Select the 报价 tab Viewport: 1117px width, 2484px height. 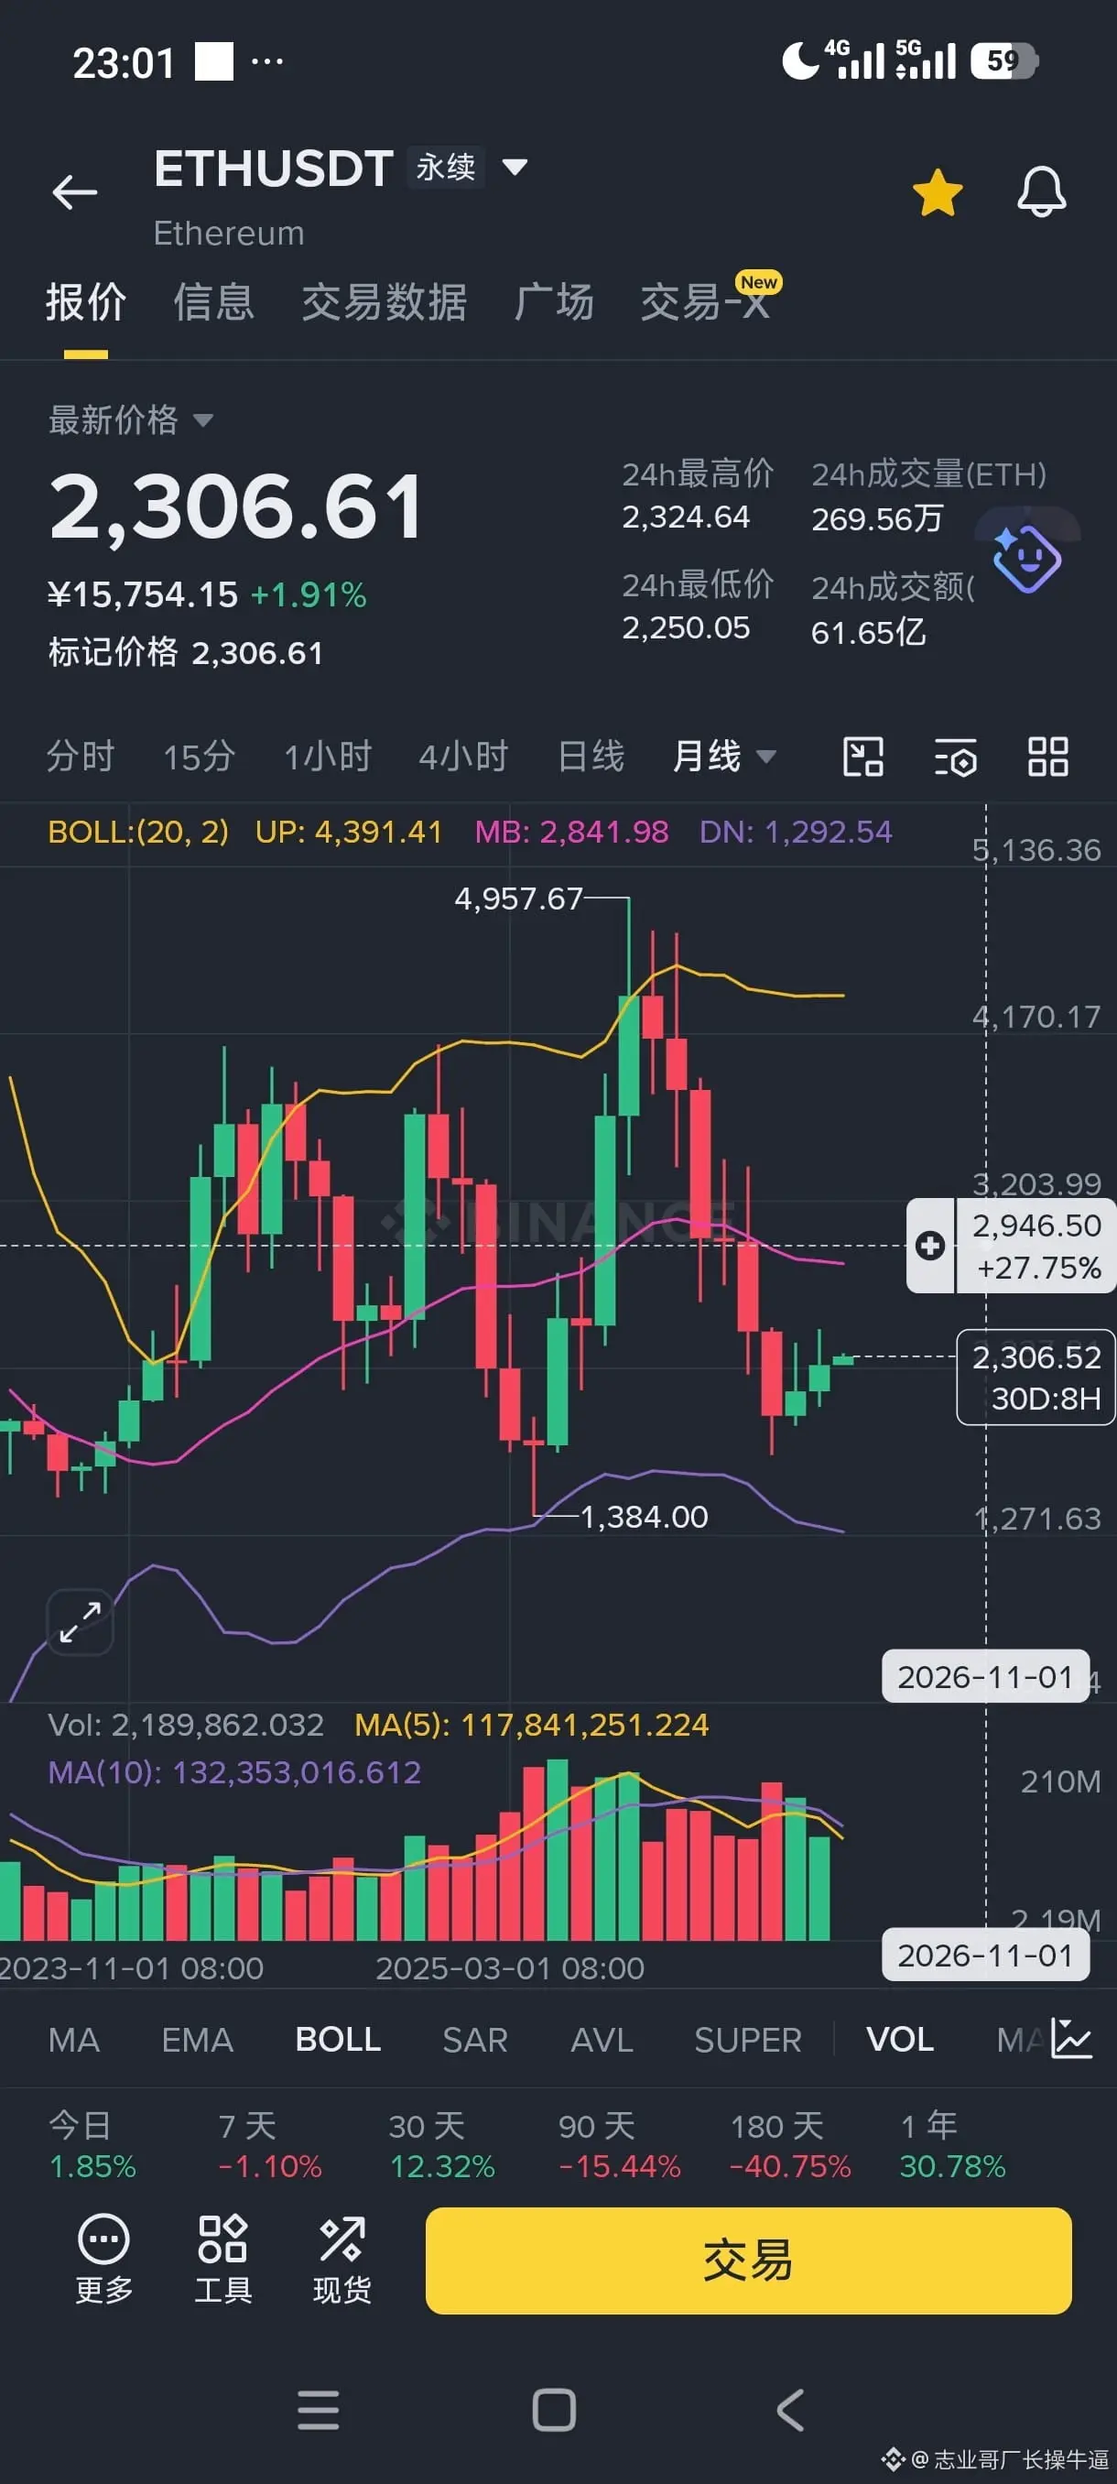86,302
